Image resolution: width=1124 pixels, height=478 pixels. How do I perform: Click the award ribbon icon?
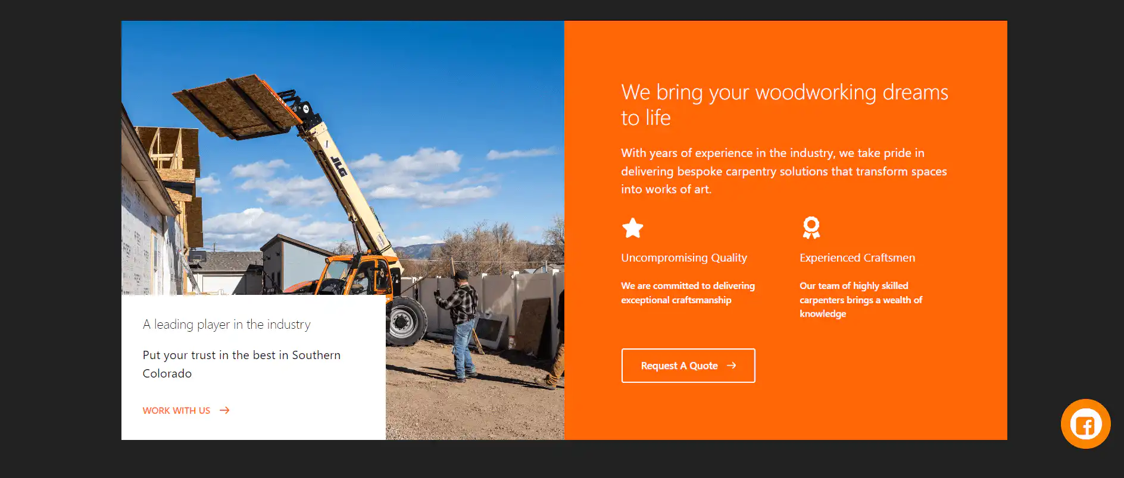pyautogui.click(x=811, y=228)
